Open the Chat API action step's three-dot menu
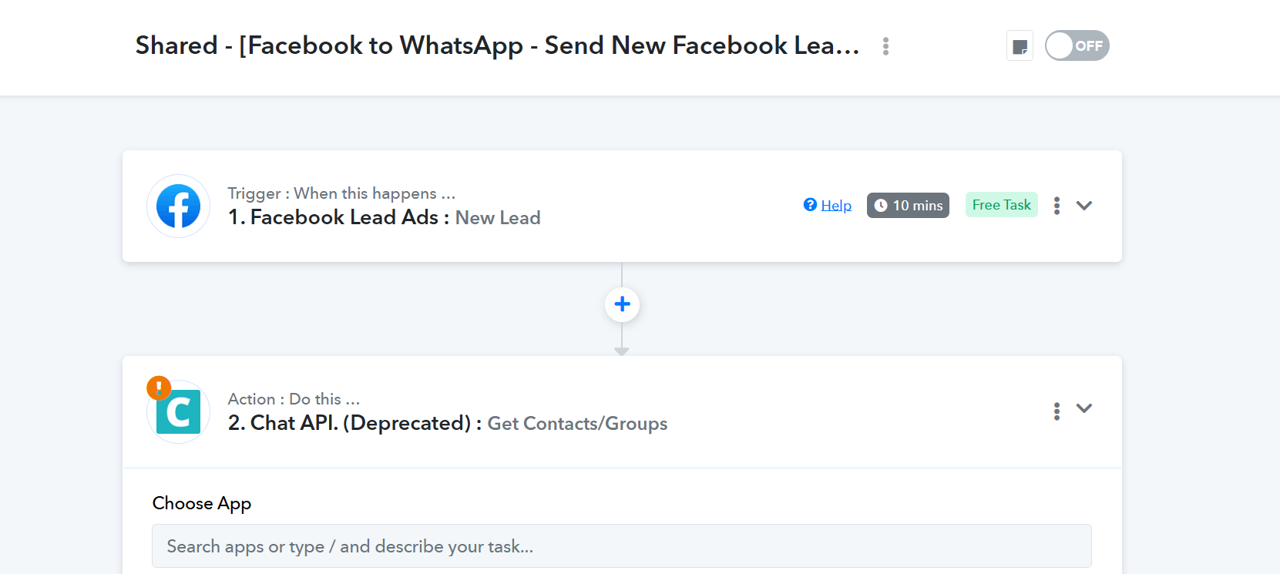 tap(1057, 411)
